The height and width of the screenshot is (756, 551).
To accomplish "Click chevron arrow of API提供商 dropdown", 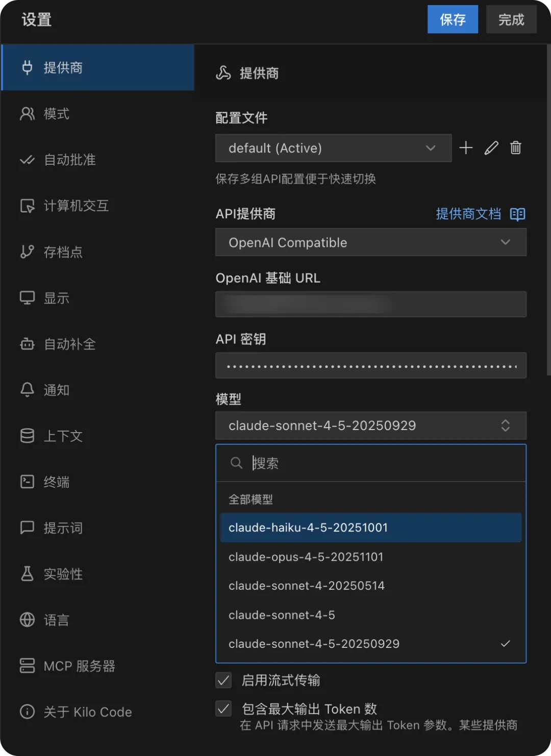I will pos(506,242).
